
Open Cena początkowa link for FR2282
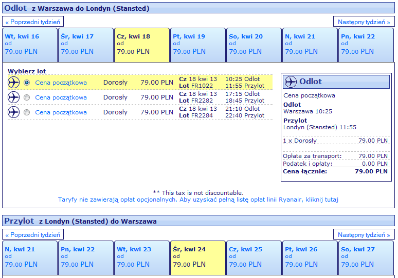(x=61, y=97)
